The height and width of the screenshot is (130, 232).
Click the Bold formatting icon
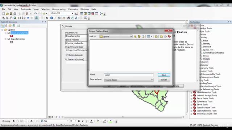coord(79,121)
